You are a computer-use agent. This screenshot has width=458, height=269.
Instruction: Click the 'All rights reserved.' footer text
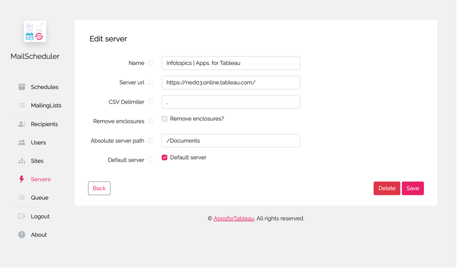[280, 219]
